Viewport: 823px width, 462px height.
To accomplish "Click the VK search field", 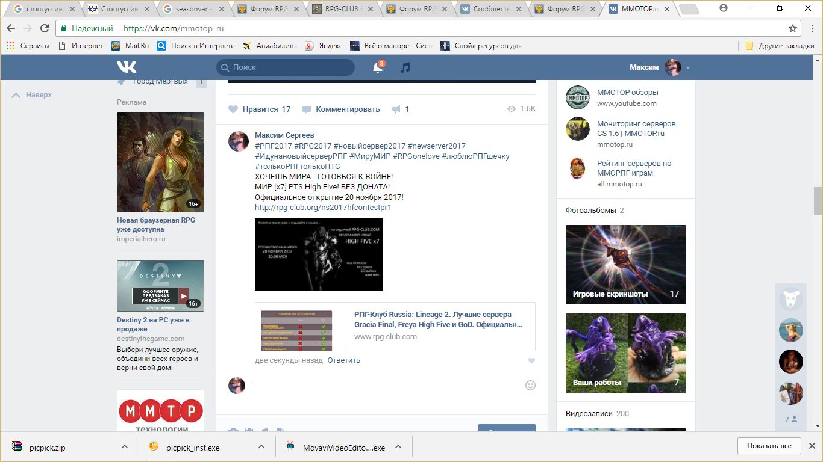I will tap(286, 67).
